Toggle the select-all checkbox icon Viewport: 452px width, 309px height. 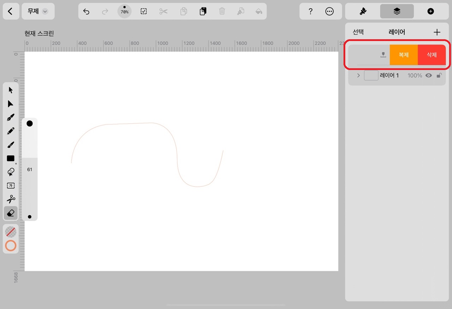[x=143, y=11]
